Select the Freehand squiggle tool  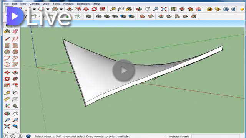click(15, 39)
